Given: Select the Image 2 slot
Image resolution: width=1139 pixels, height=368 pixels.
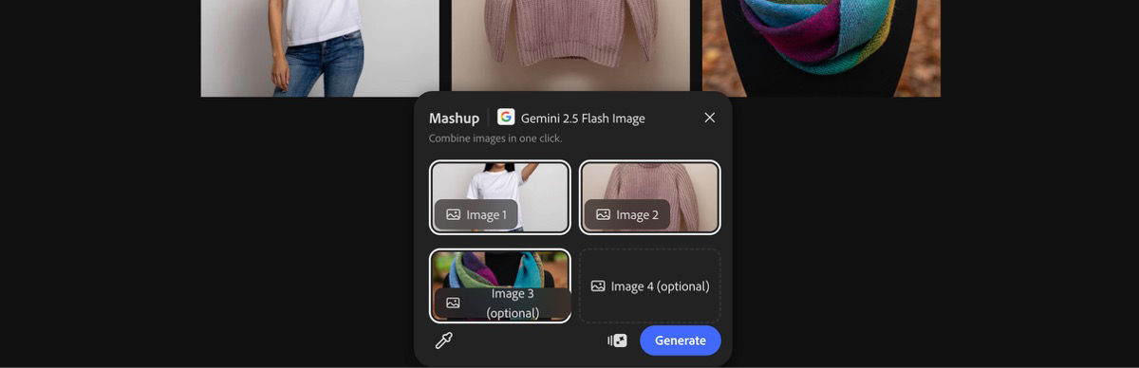Looking at the screenshot, I should [650, 197].
